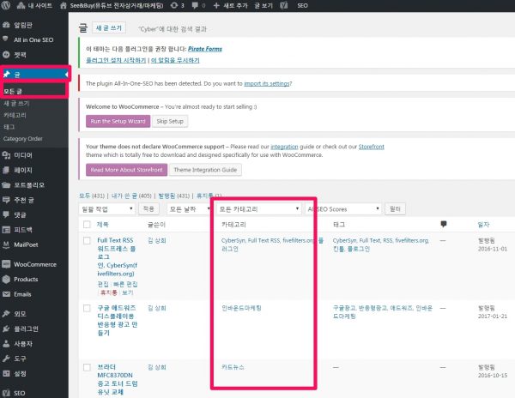Click the 외모 appearance brush icon
The width and height of the screenshot is (515, 398).
click(6, 314)
